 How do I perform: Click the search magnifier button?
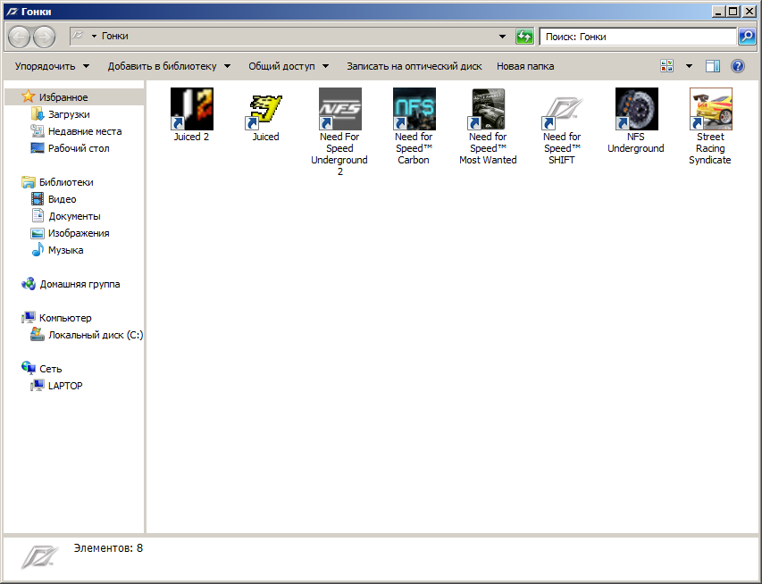[x=747, y=37]
